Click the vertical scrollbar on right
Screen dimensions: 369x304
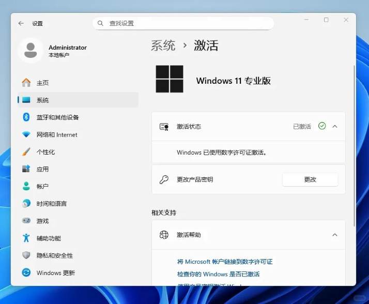pos(354,146)
